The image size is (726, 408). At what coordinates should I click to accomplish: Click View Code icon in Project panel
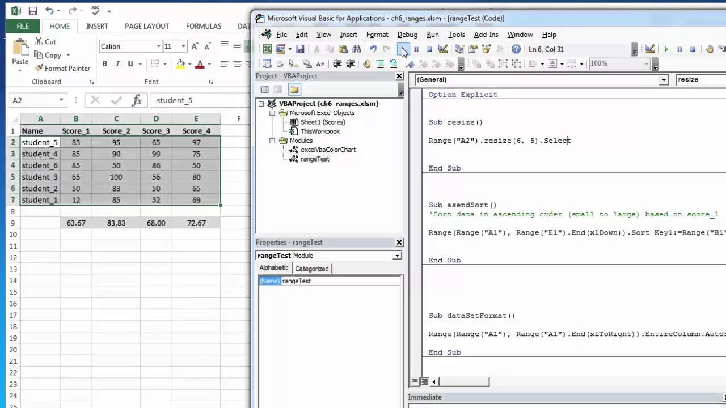click(264, 89)
